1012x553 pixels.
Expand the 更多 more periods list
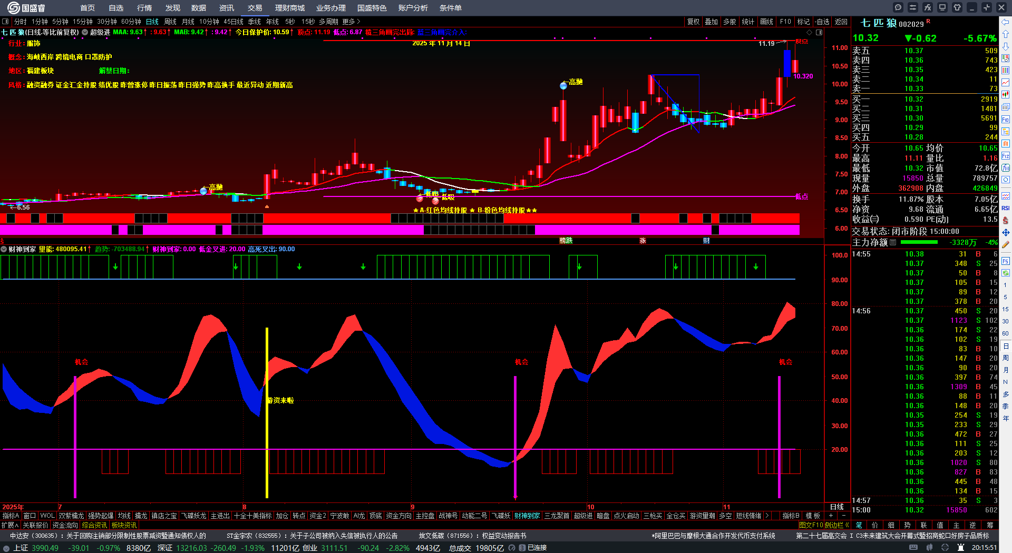351,22
